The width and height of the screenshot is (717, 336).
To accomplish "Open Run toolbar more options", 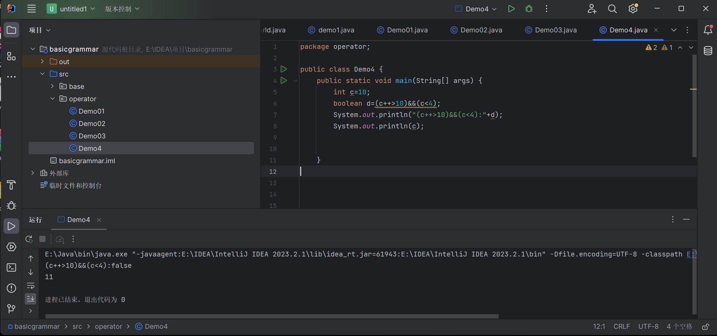I will pos(73,239).
